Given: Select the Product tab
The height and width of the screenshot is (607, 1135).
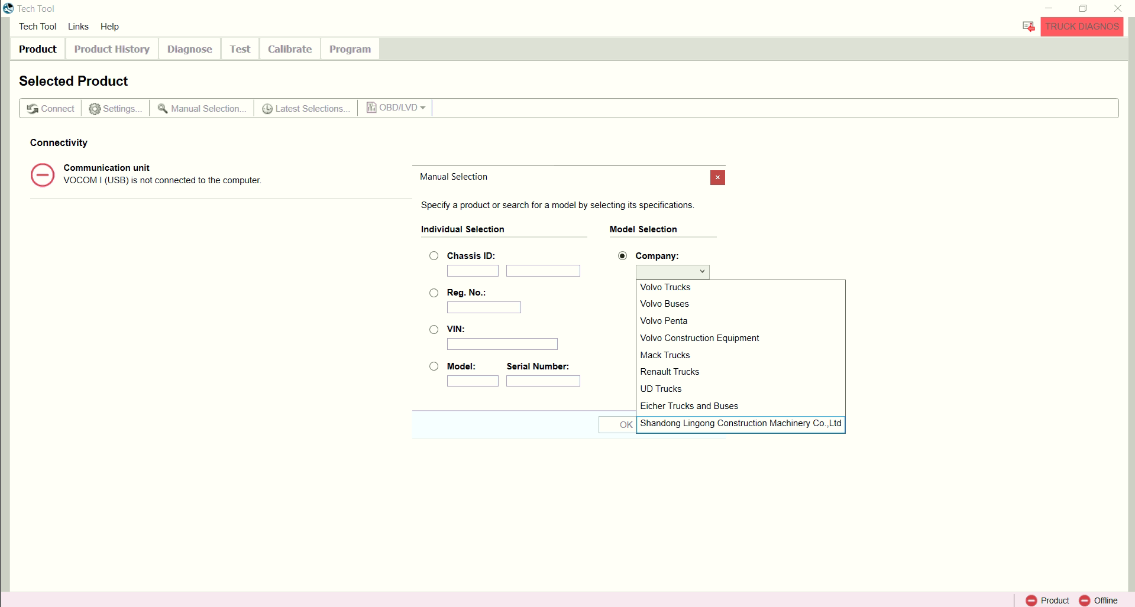Looking at the screenshot, I should point(38,49).
